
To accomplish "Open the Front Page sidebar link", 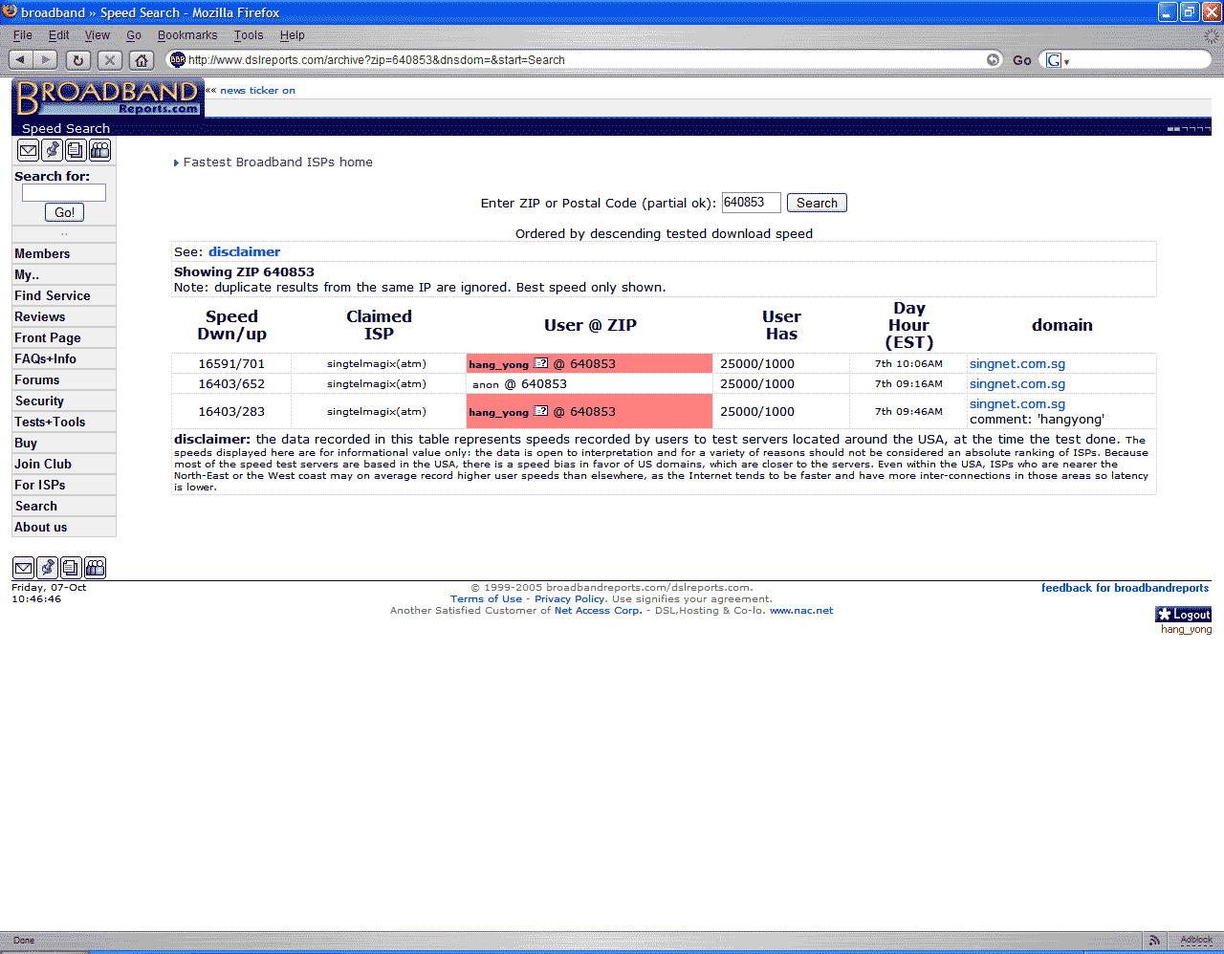I will 48,337.
